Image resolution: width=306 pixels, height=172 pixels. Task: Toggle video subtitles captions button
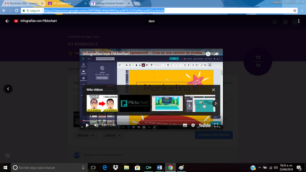(185, 125)
